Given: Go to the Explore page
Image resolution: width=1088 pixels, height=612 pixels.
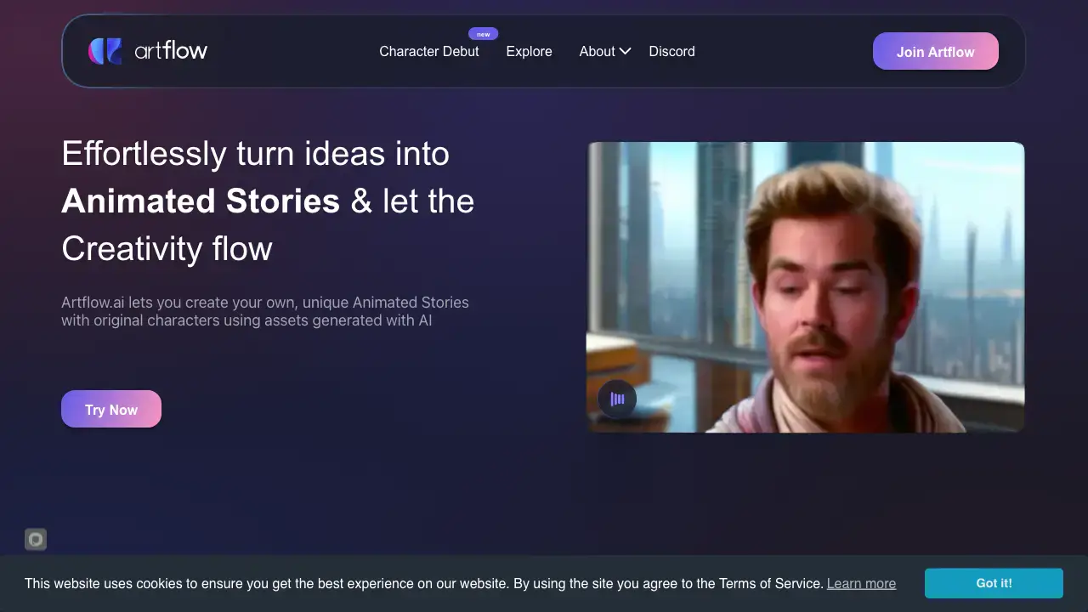Looking at the screenshot, I should (529, 52).
